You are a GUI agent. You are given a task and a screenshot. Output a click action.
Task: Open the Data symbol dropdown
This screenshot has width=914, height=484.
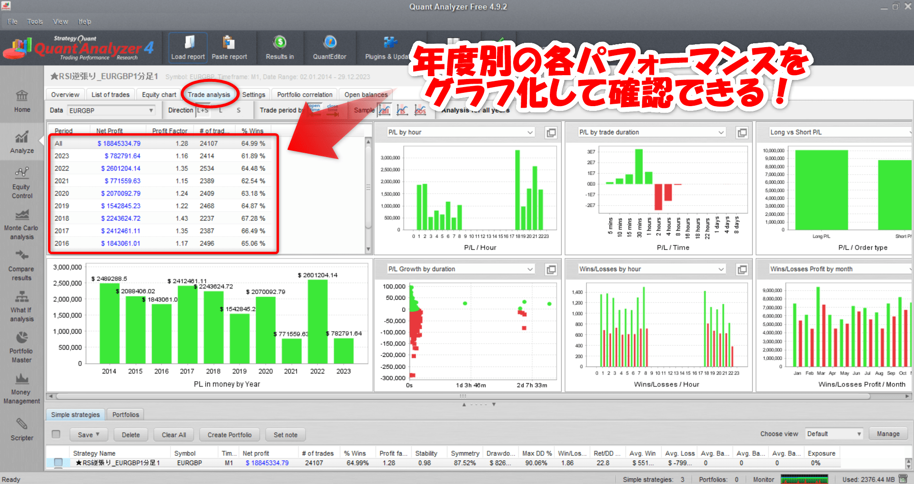(x=150, y=110)
